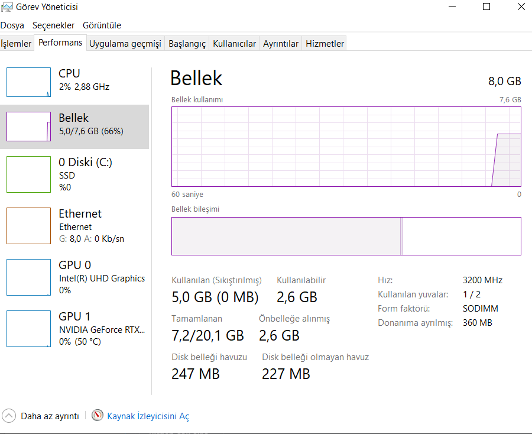Switch to the Ayrıntılar tab
532x434 pixels.
pyautogui.click(x=281, y=44)
